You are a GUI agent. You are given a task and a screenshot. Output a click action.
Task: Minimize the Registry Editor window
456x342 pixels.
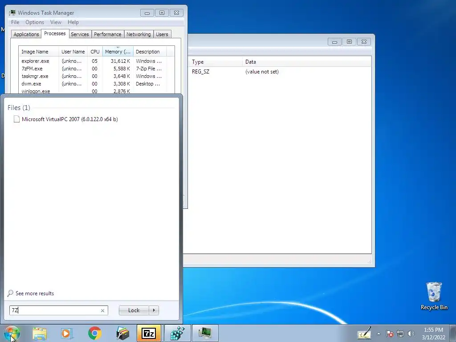[334, 42]
